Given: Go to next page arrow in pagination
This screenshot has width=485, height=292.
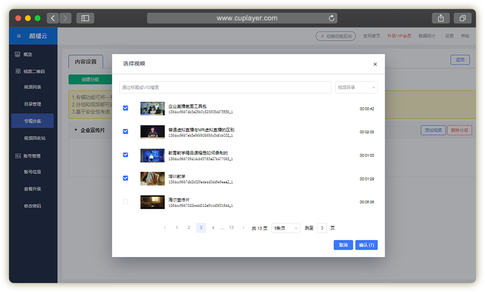Looking at the screenshot, I should pyautogui.click(x=243, y=228).
